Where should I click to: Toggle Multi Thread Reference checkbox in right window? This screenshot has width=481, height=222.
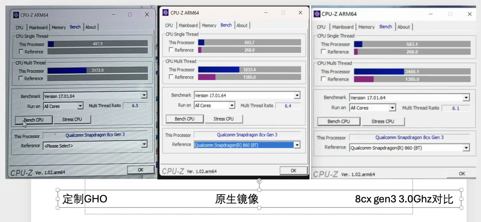coord(324,79)
